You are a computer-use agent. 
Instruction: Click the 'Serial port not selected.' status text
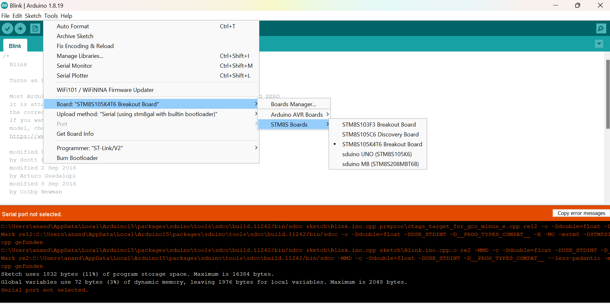click(32, 214)
